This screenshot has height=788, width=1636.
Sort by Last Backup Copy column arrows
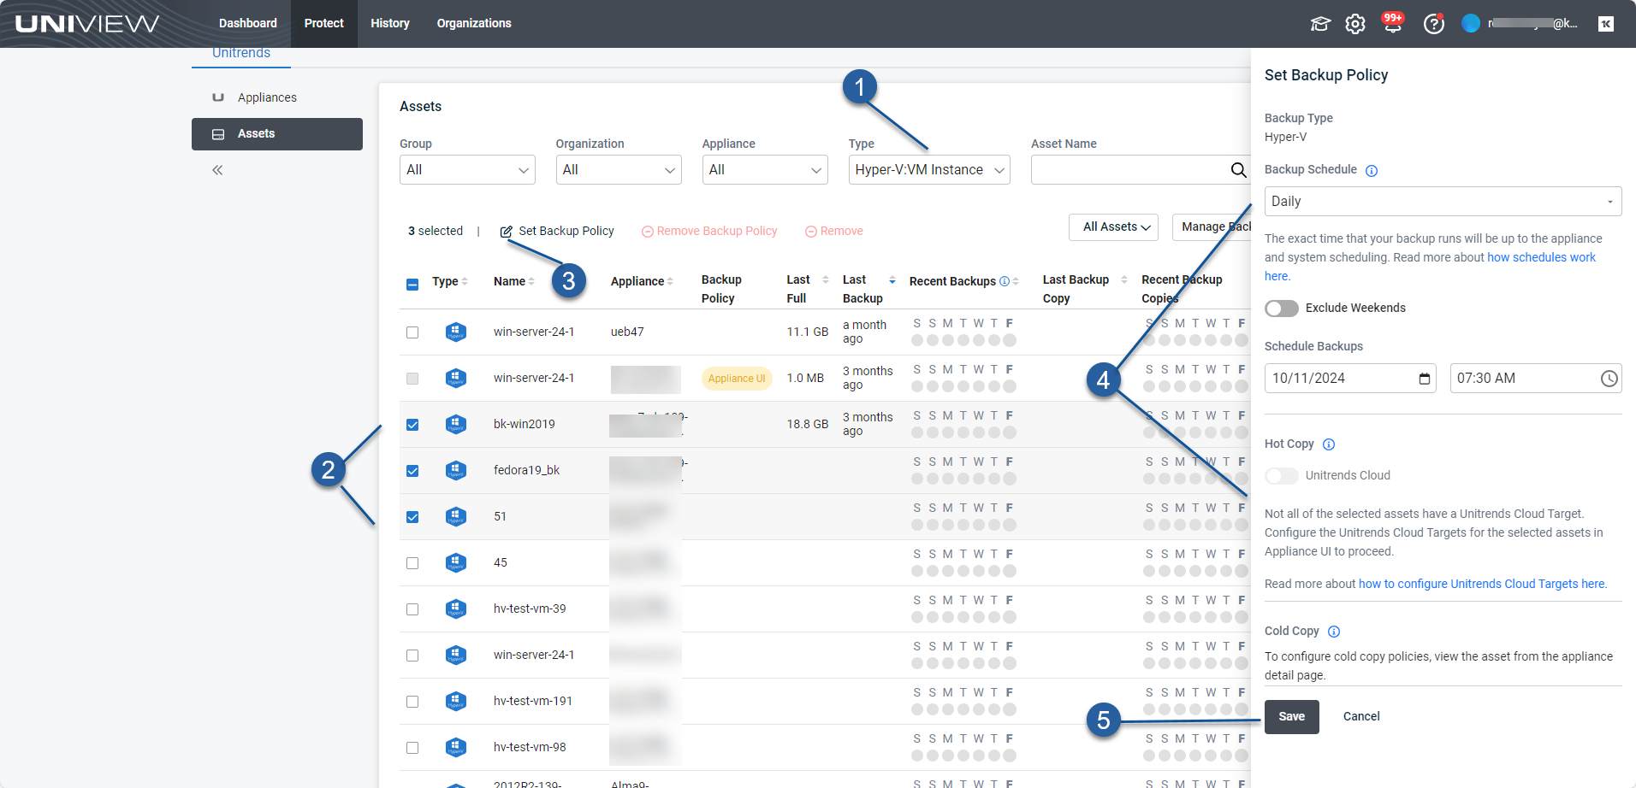[1124, 279]
